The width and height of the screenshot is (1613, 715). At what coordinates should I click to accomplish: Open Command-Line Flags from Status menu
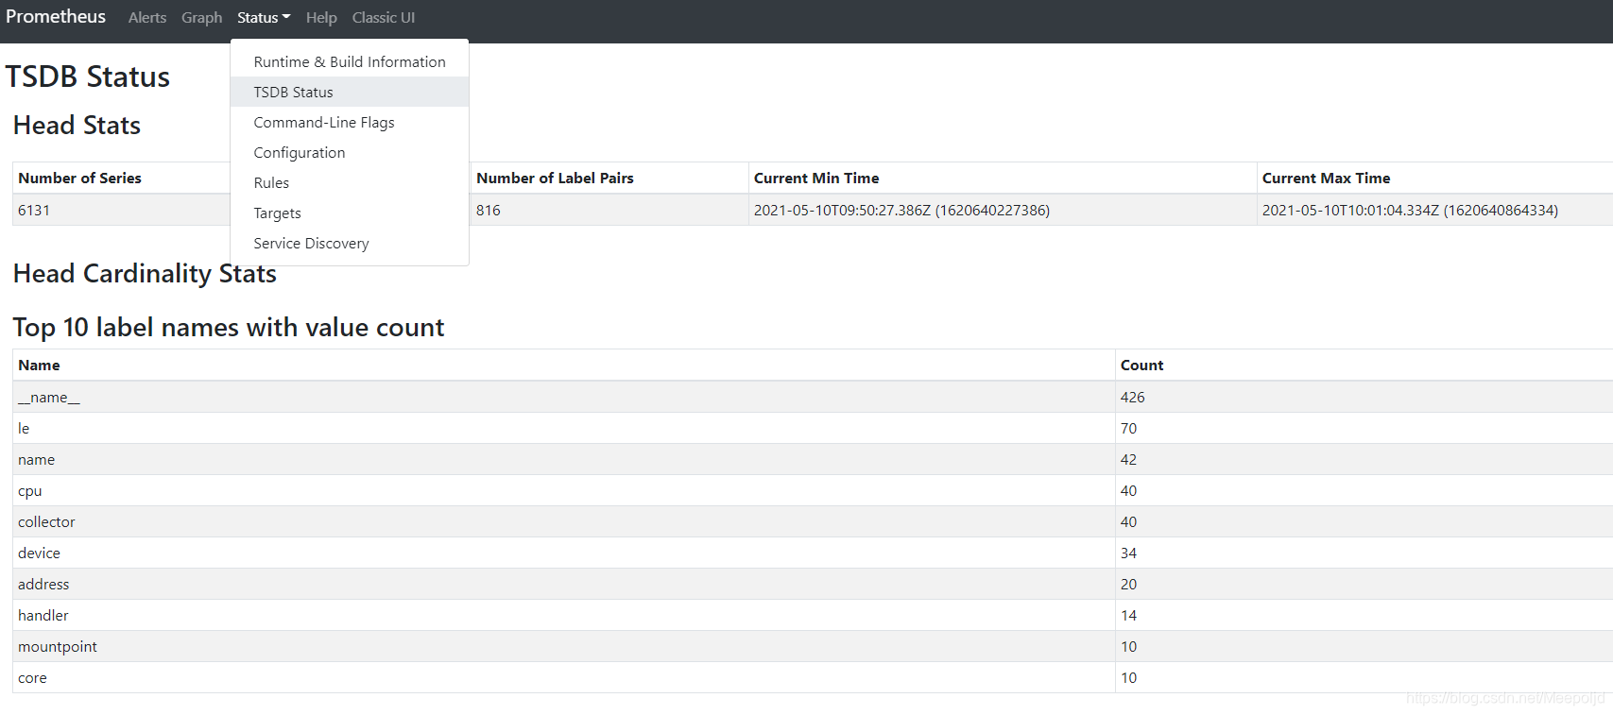click(350, 122)
